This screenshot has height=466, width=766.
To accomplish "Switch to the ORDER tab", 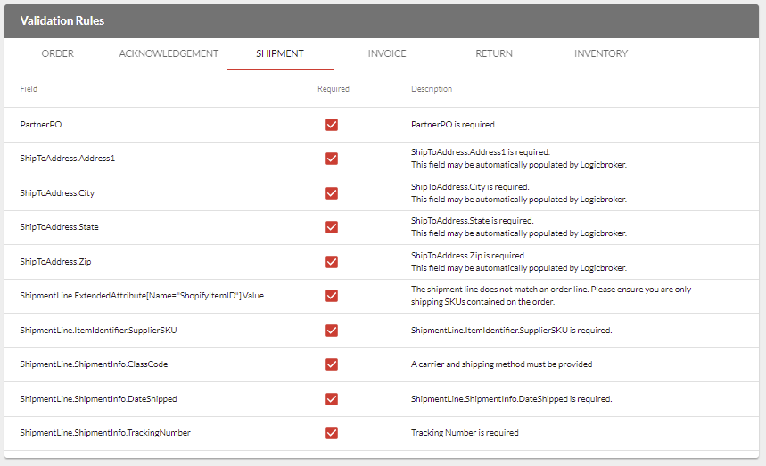I will pos(58,53).
